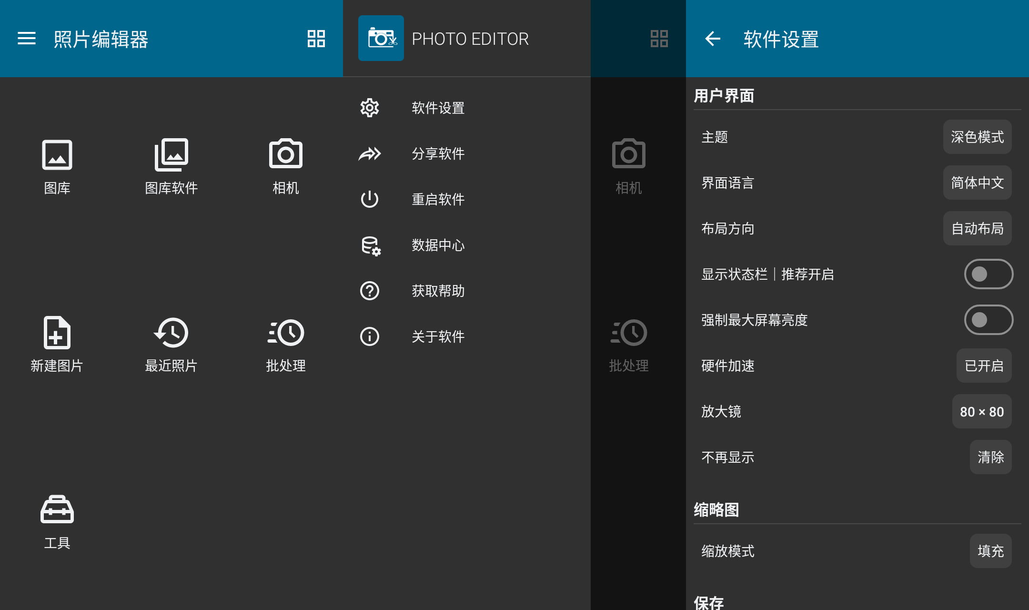This screenshot has width=1029, height=610.
Task: Change 放大镜 size 80 × 80
Action: click(982, 411)
